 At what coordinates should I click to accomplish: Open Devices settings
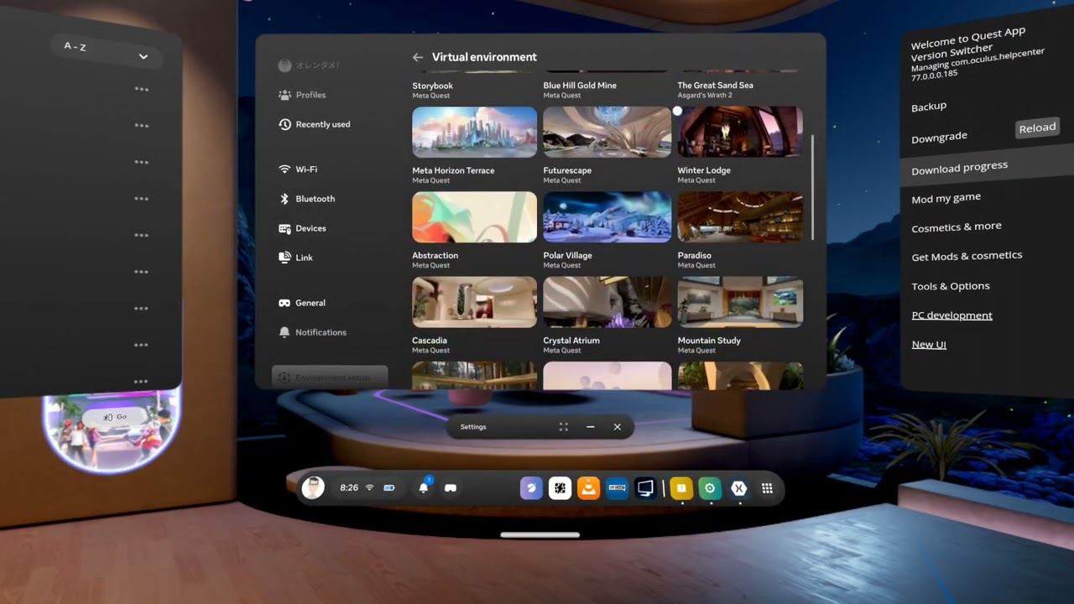(302, 228)
